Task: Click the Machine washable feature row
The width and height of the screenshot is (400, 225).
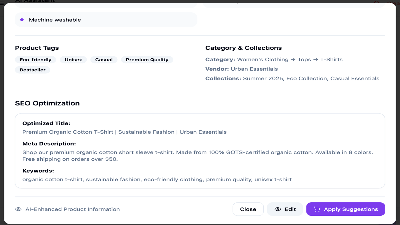Action: click(106, 19)
